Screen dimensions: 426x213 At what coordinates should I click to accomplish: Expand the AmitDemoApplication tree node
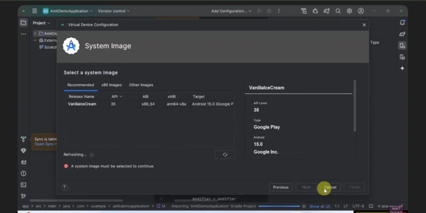(35, 34)
